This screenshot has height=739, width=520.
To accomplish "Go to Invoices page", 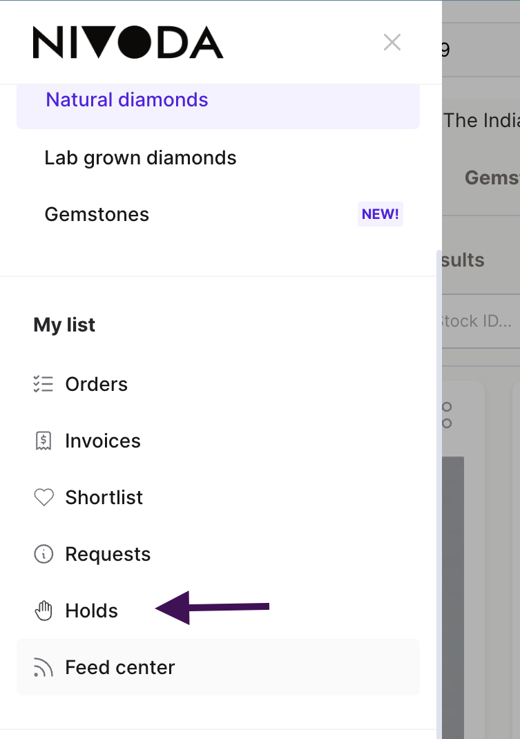I will [x=218, y=441].
